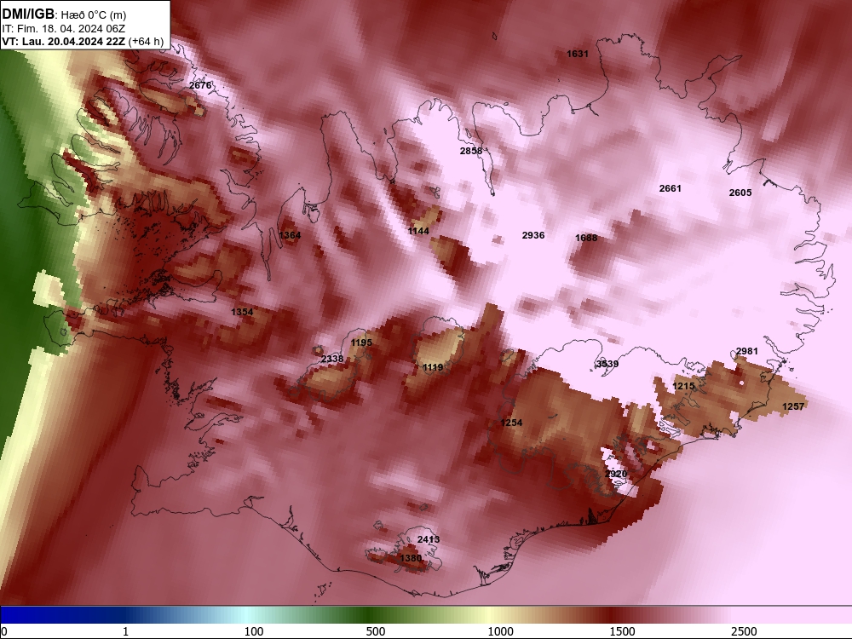The height and width of the screenshot is (639, 852).
Task: Click the "DMI/IGB: Hæð 0°C (m)" title
Action: pos(64,14)
